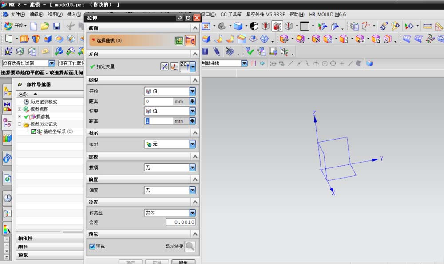Click the vector constructor icon in 方向
Screen dimensions: 444x264
(174, 66)
